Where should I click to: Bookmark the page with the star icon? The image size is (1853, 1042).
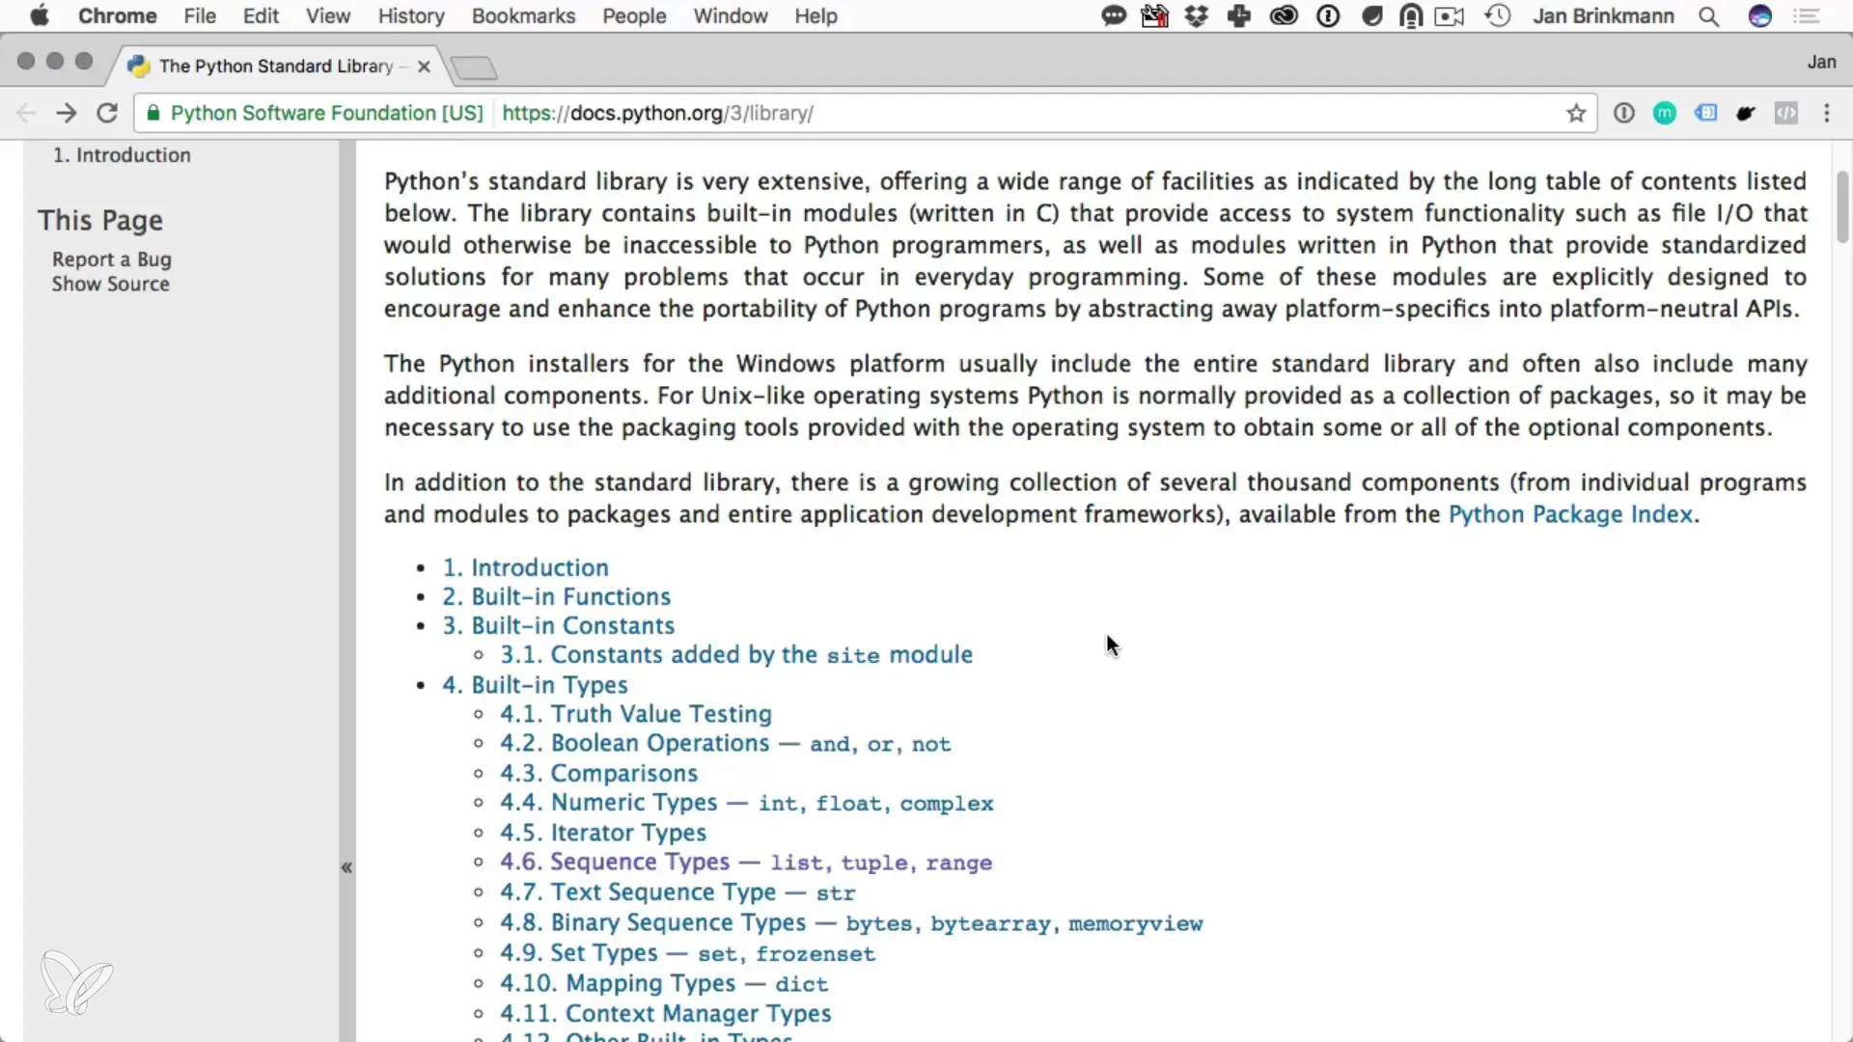pyautogui.click(x=1576, y=113)
